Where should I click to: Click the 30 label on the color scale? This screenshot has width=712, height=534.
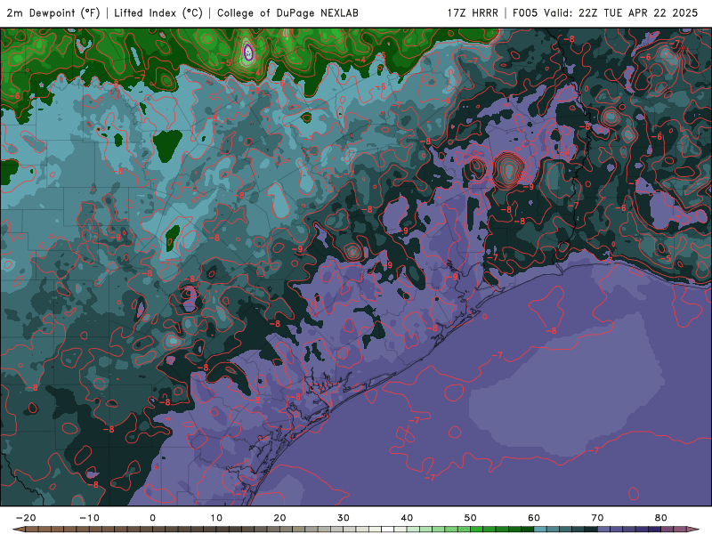coord(344,518)
